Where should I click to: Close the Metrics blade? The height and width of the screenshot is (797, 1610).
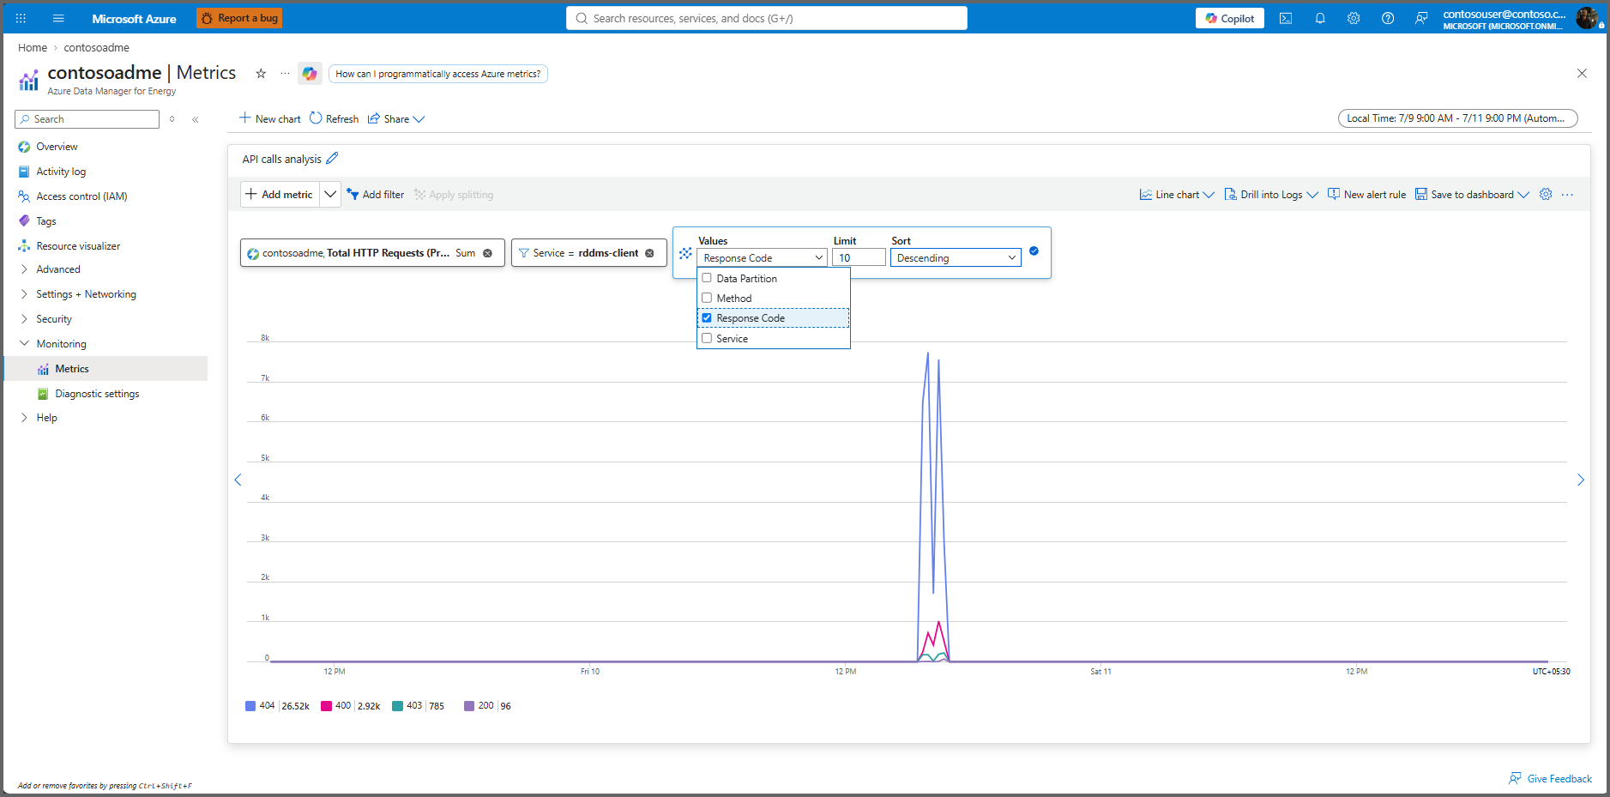1582,74
